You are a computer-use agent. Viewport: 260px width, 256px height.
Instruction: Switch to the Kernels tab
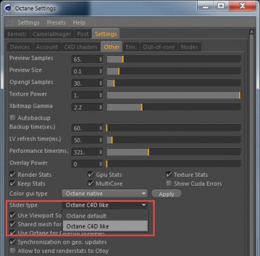[17, 34]
